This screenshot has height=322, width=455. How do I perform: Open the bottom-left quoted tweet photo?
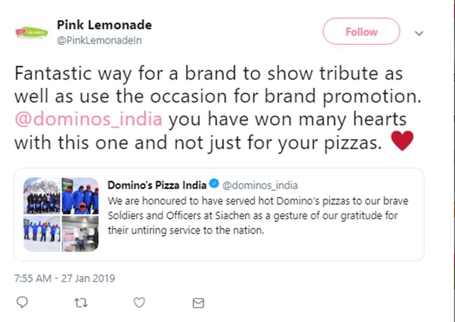[42, 233]
